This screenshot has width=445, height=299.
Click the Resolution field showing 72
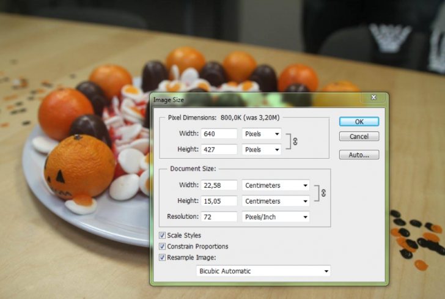tap(219, 216)
